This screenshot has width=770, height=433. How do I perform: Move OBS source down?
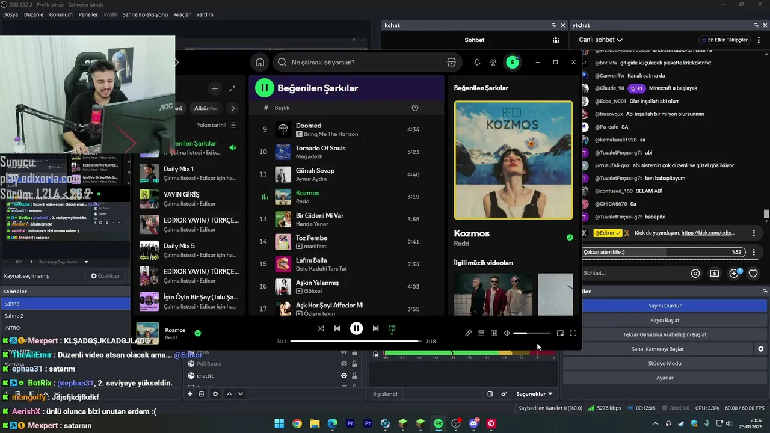pos(241,394)
